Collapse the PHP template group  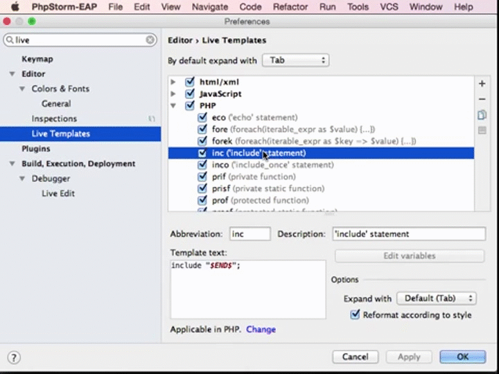point(173,105)
